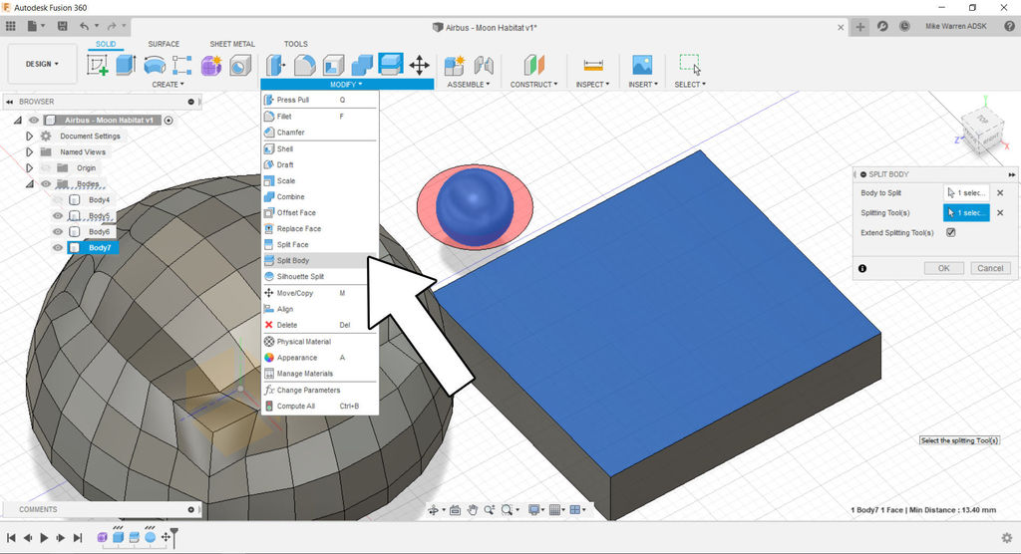Click the Look At icon in navigation bar
The height and width of the screenshot is (554, 1021).
coord(455,510)
